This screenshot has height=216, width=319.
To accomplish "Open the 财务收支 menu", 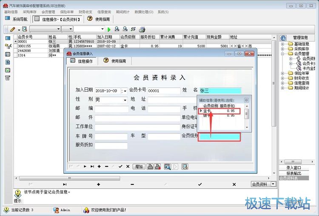I will pos(85,12).
